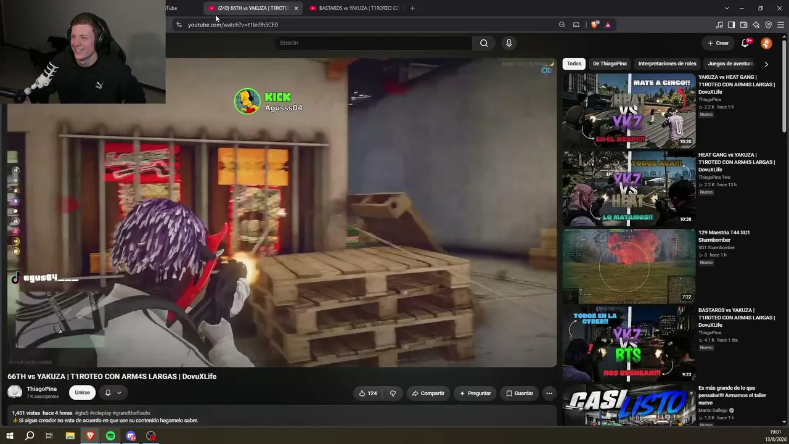The height and width of the screenshot is (444, 789).
Task: Click the #grandtheftauto hashtag link
Action: tap(131, 413)
